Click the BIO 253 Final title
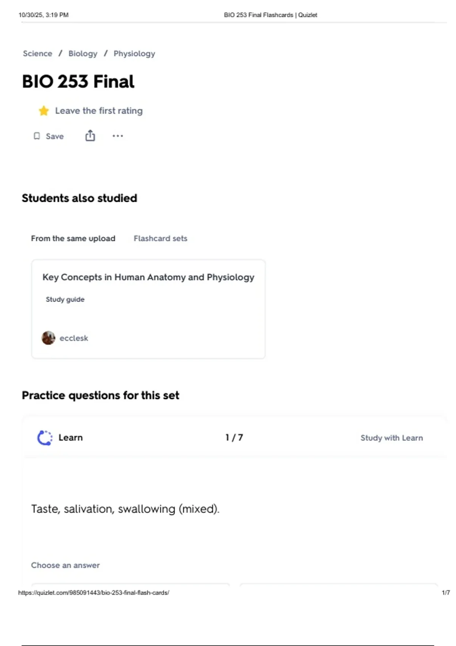 point(78,82)
